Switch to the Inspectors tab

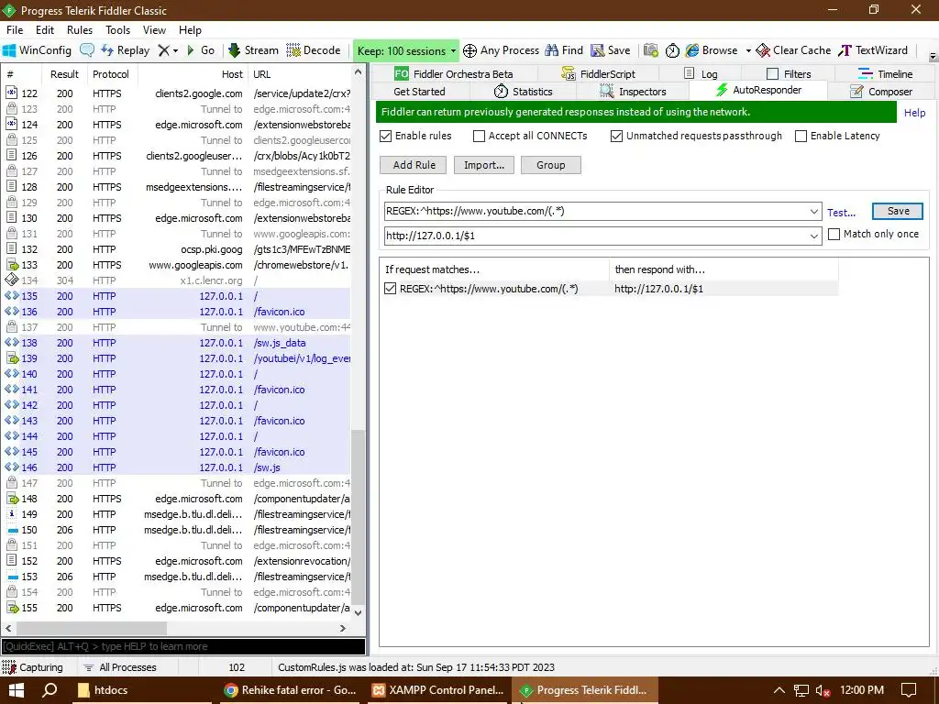[633, 92]
